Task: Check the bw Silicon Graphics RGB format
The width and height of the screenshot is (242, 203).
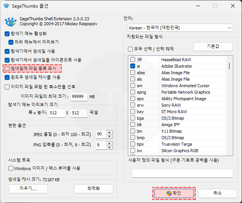Action: click(x=132, y=151)
